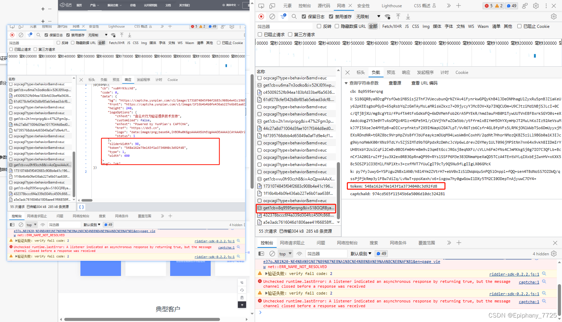Open the 标头 tab in right request details

361,73
